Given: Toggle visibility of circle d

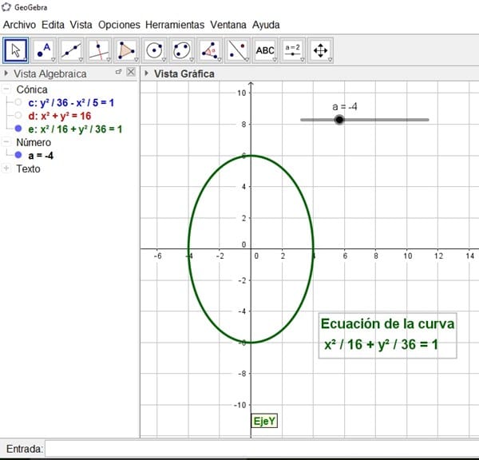Looking at the screenshot, I should point(18,116).
